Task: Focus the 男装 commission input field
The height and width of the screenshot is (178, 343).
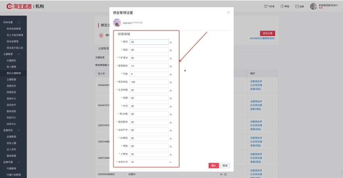Action: click(149, 146)
